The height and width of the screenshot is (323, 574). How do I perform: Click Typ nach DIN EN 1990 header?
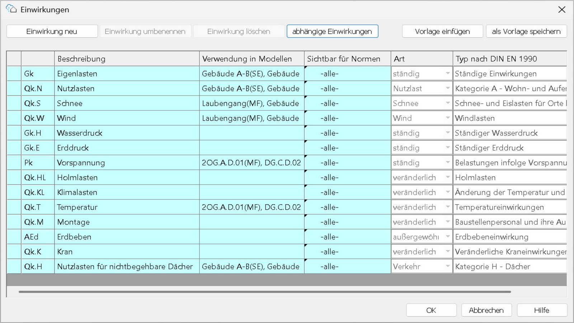tap(509, 59)
